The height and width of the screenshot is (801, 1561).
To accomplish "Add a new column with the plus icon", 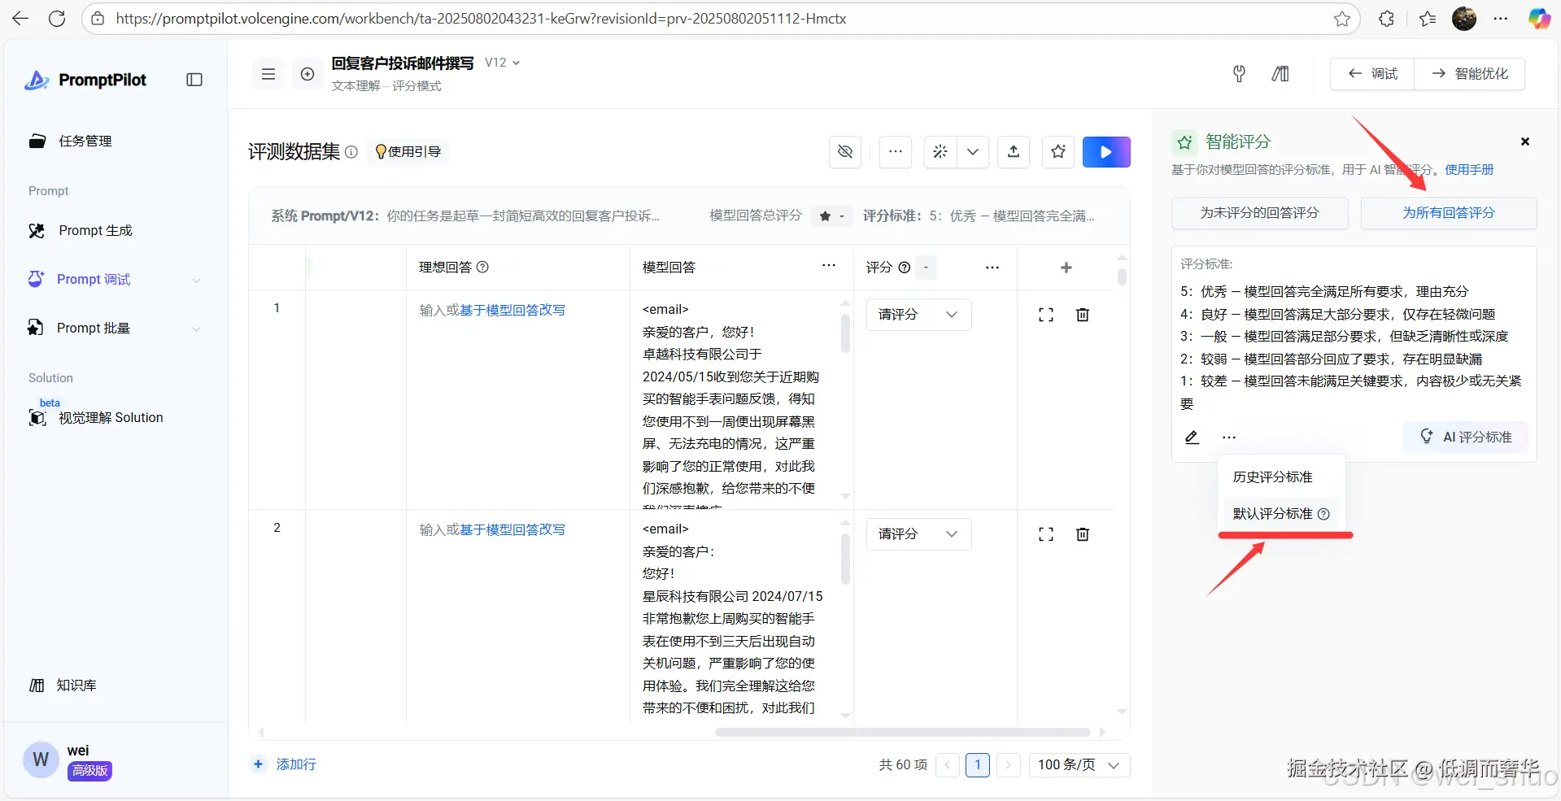I will (x=1066, y=267).
